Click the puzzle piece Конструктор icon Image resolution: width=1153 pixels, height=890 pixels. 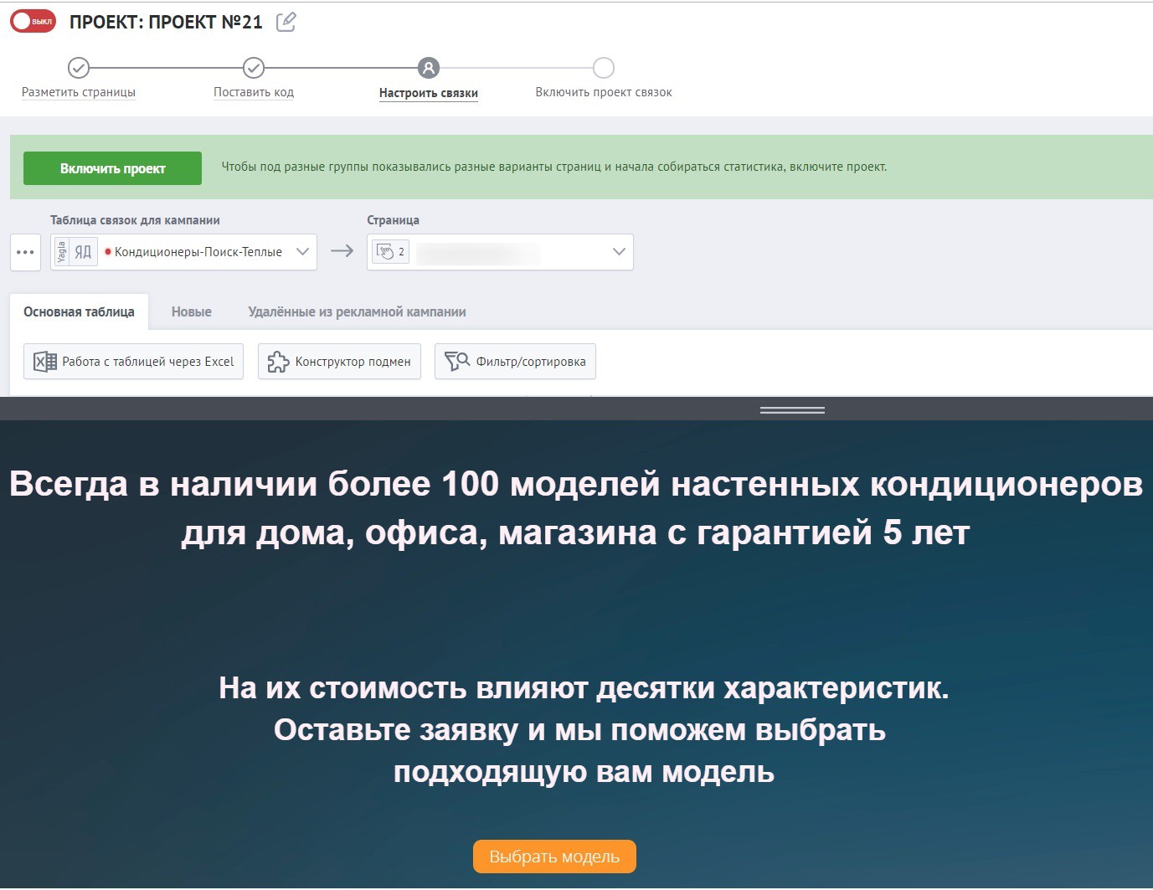(278, 362)
